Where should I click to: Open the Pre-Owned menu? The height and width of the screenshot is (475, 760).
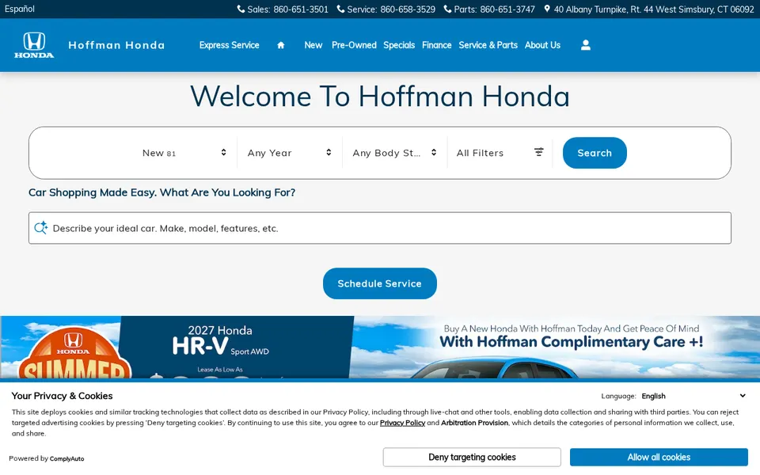point(354,45)
